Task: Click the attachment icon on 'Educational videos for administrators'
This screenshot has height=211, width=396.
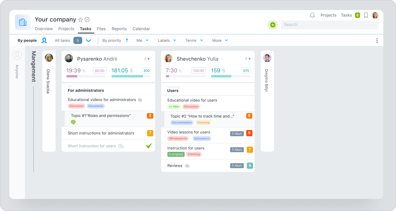Action: click(140, 100)
